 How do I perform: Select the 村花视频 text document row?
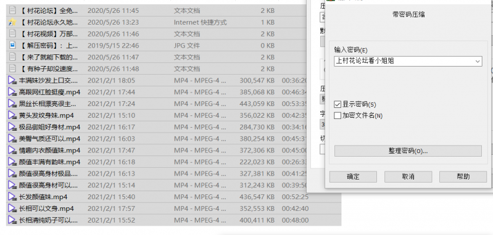(x=173, y=34)
